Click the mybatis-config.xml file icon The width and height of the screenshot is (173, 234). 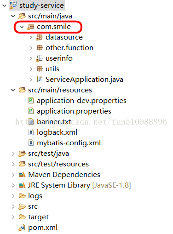31,143
